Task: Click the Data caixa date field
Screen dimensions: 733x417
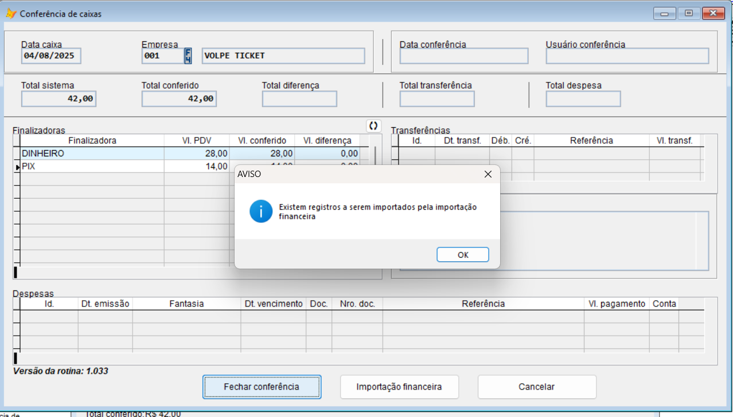Action: (x=51, y=56)
